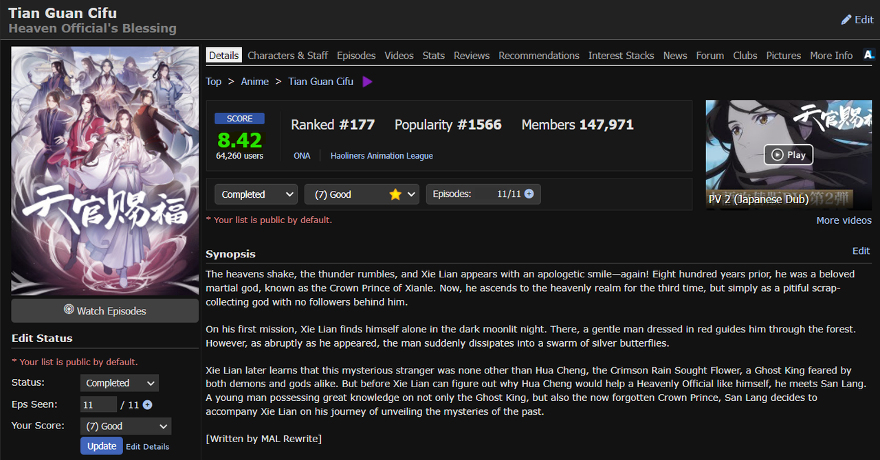The width and height of the screenshot is (880, 460).
Task: Click the Edit link beside Synopsis
Action: click(x=861, y=251)
